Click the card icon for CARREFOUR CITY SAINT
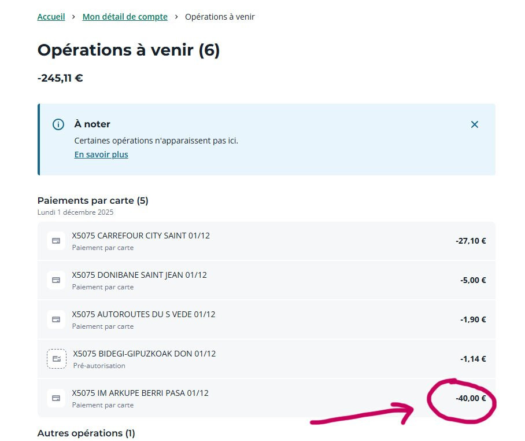This screenshot has width=525, height=441. 56,241
